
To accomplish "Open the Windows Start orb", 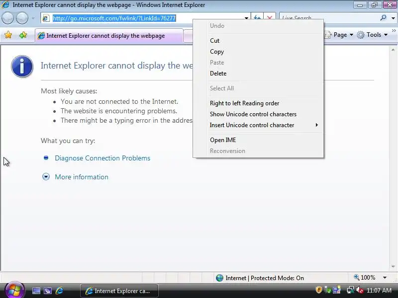I will coord(14,290).
